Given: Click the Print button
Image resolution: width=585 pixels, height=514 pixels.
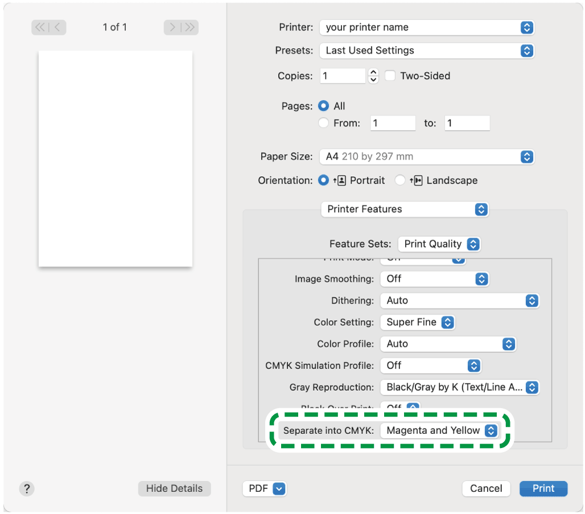Looking at the screenshot, I should coord(543,488).
